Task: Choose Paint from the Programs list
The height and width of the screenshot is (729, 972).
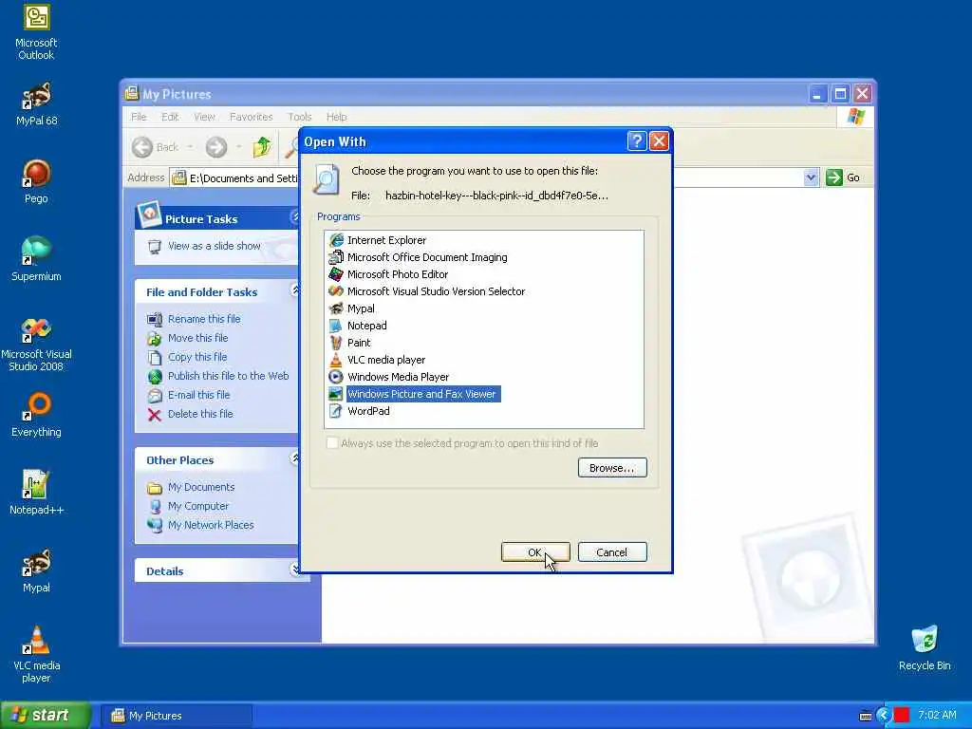Action: 349,342
